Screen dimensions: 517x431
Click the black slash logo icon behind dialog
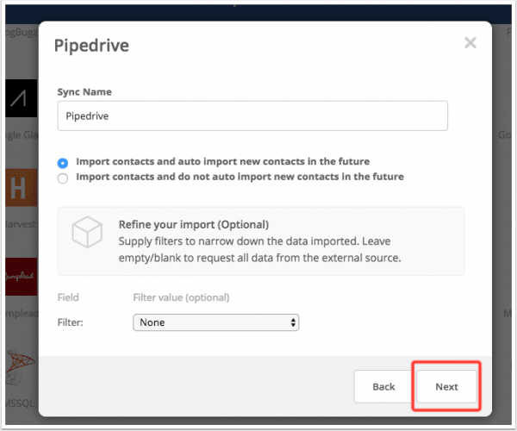[x=21, y=98]
